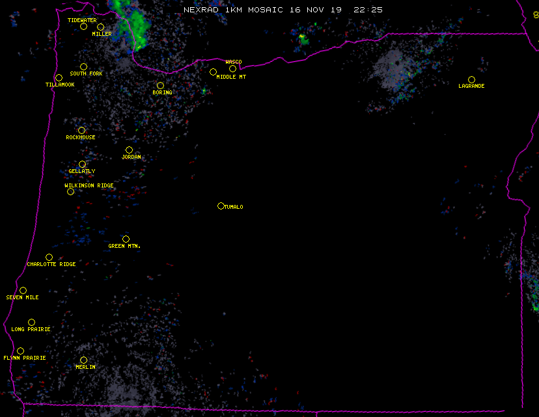
Task: Click the South Fork station marker
Action: (x=83, y=67)
